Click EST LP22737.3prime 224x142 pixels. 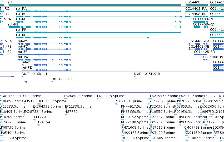pyautogui.click(x=162, y=117)
